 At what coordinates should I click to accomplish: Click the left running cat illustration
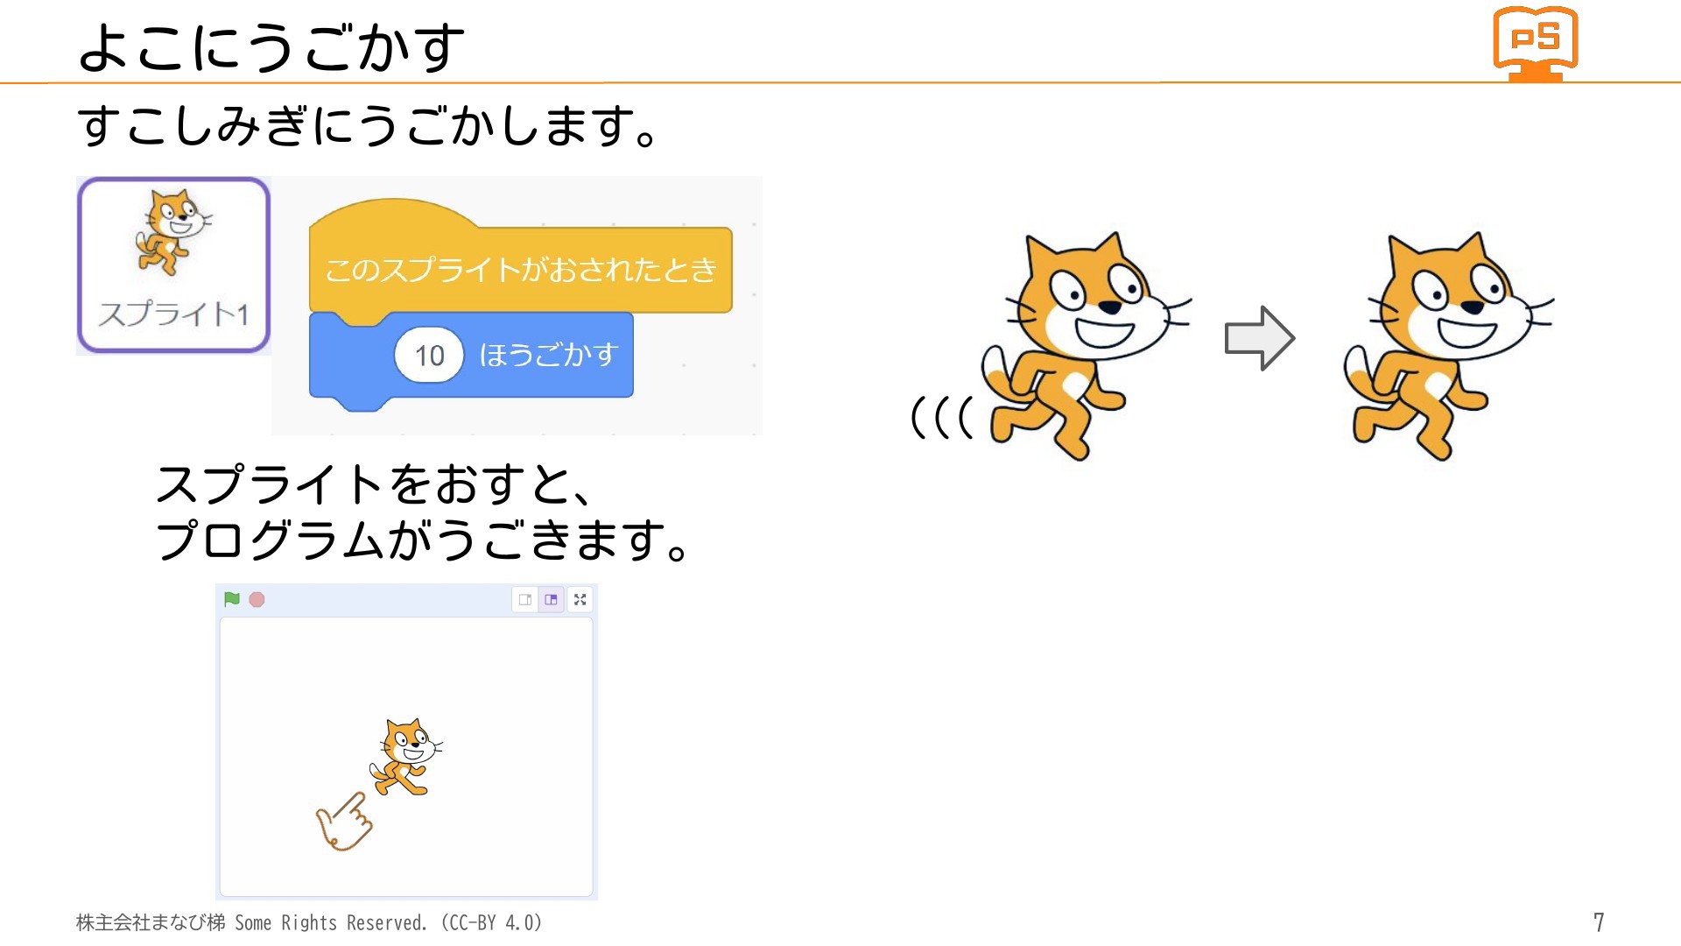[x=1086, y=346]
